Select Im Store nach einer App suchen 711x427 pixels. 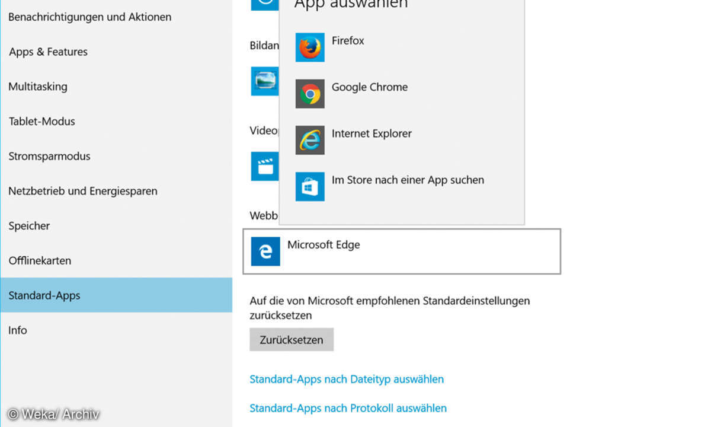coord(402,186)
